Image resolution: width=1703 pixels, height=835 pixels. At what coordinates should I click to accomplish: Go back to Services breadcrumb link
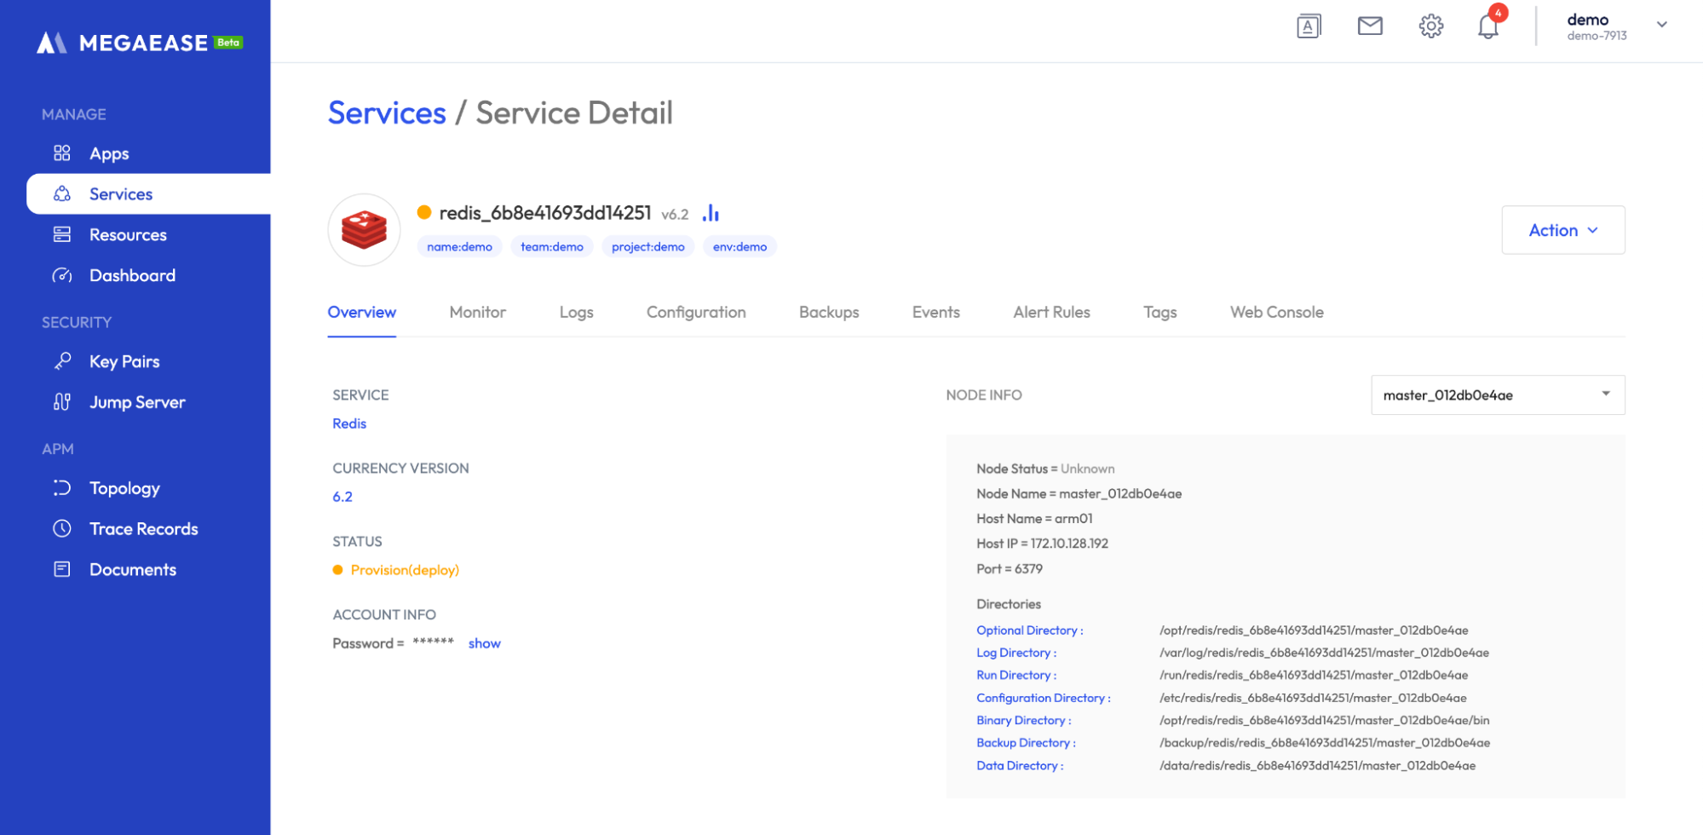tap(387, 113)
